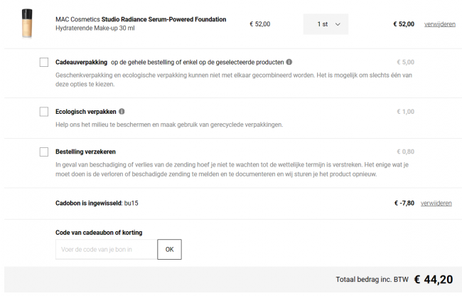
Task: Tick the Ecologisch verpakken checkbox
Action: tap(44, 112)
